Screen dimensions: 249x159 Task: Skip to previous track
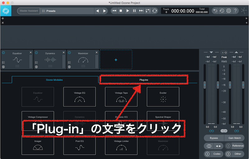114,11
